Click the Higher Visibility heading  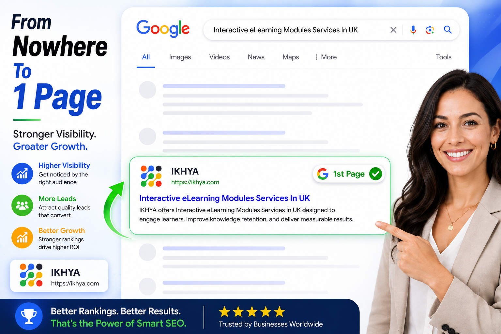(x=64, y=165)
